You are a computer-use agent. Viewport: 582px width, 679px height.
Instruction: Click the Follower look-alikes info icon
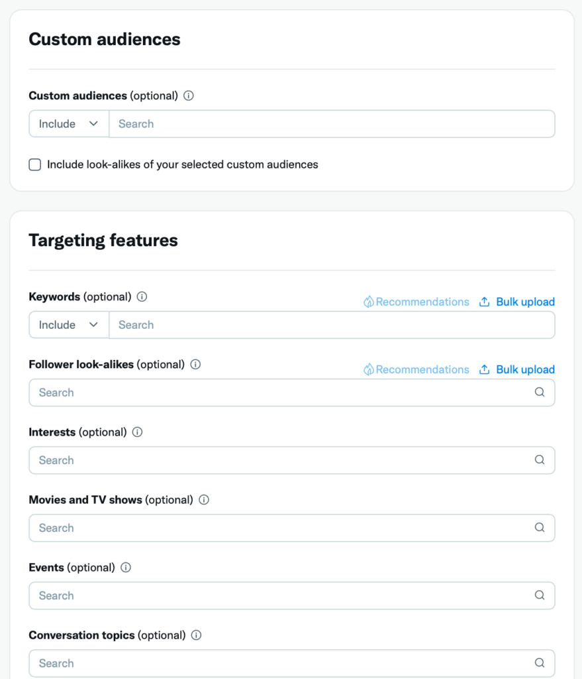(x=195, y=364)
